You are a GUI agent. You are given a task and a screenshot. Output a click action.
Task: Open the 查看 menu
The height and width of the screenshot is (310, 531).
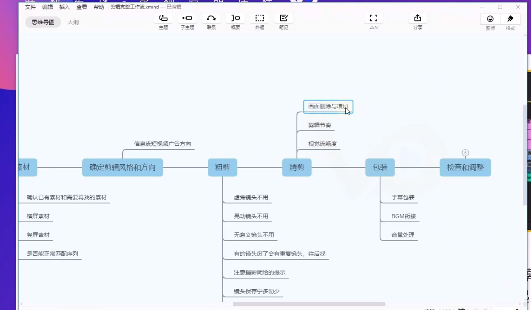(81, 7)
